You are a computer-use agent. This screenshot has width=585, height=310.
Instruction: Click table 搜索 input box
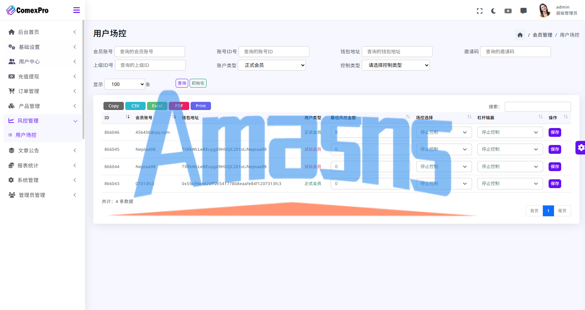coord(538,107)
